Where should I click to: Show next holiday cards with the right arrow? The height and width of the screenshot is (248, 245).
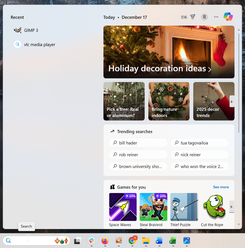232,102
